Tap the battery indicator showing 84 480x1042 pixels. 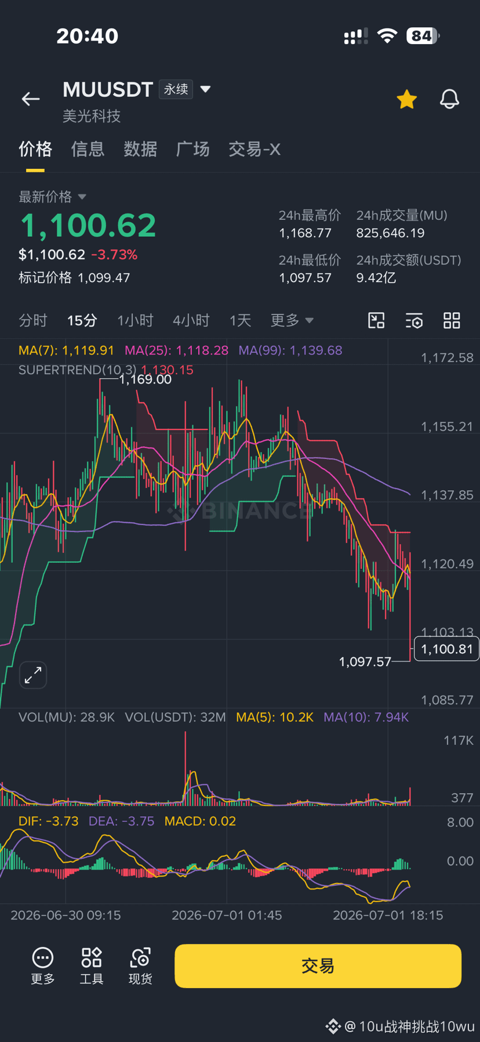click(423, 36)
